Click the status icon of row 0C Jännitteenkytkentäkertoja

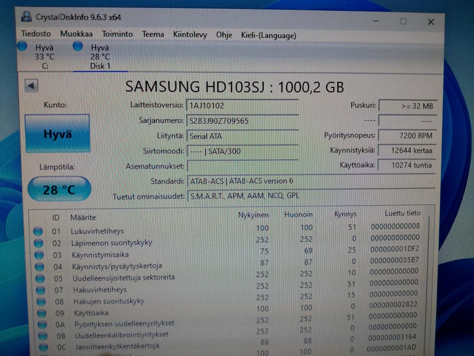(44, 347)
